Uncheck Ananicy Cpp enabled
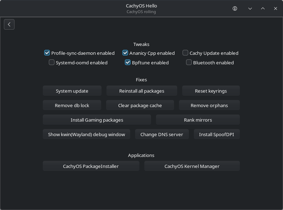Viewport: 283px width, 210px height. point(125,53)
